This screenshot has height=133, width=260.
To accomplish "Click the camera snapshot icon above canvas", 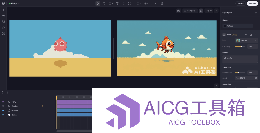I will point(178,11).
